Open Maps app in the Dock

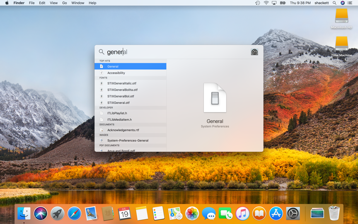pyautogui.click(x=175, y=214)
